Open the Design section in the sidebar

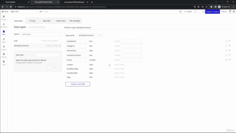pos(4,18)
